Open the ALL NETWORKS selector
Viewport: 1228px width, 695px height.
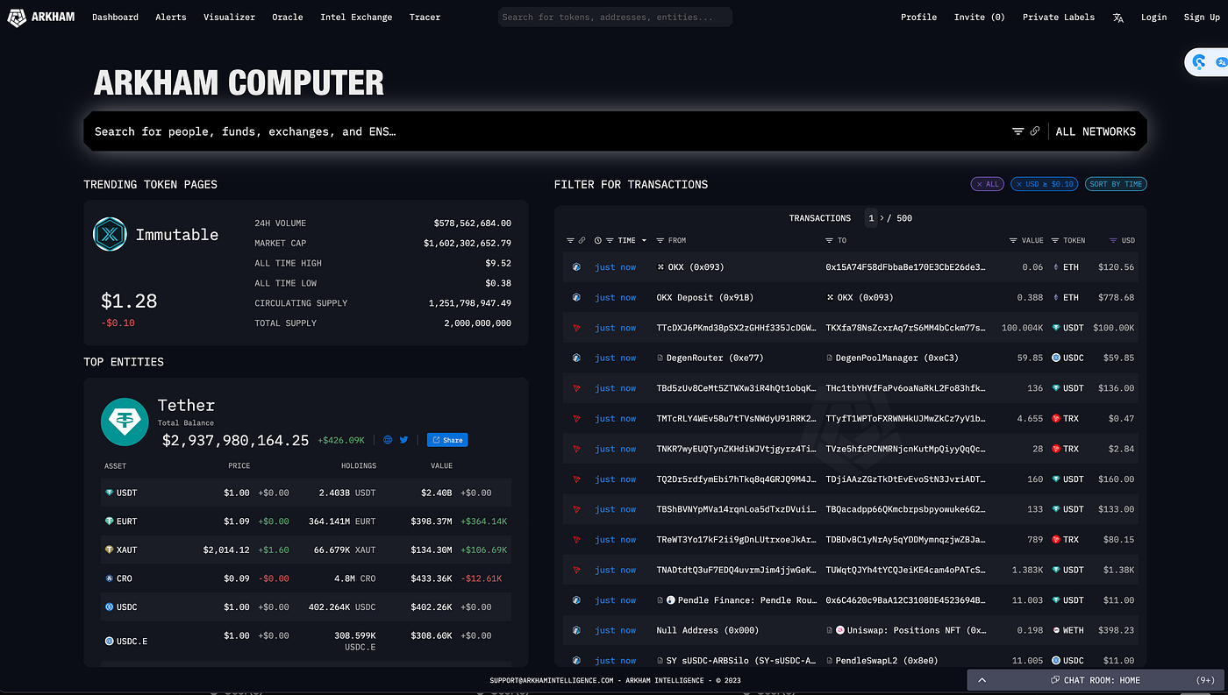pos(1096,131)
